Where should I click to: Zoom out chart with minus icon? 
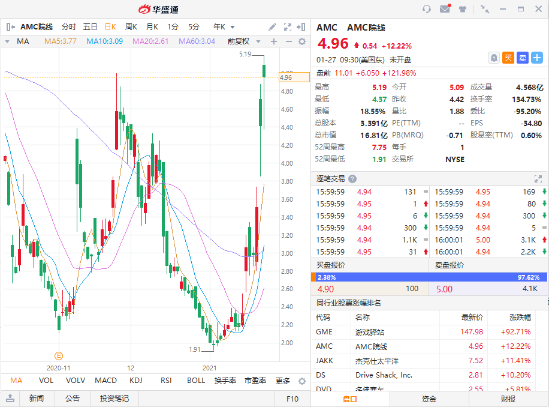tap(288, 41)
